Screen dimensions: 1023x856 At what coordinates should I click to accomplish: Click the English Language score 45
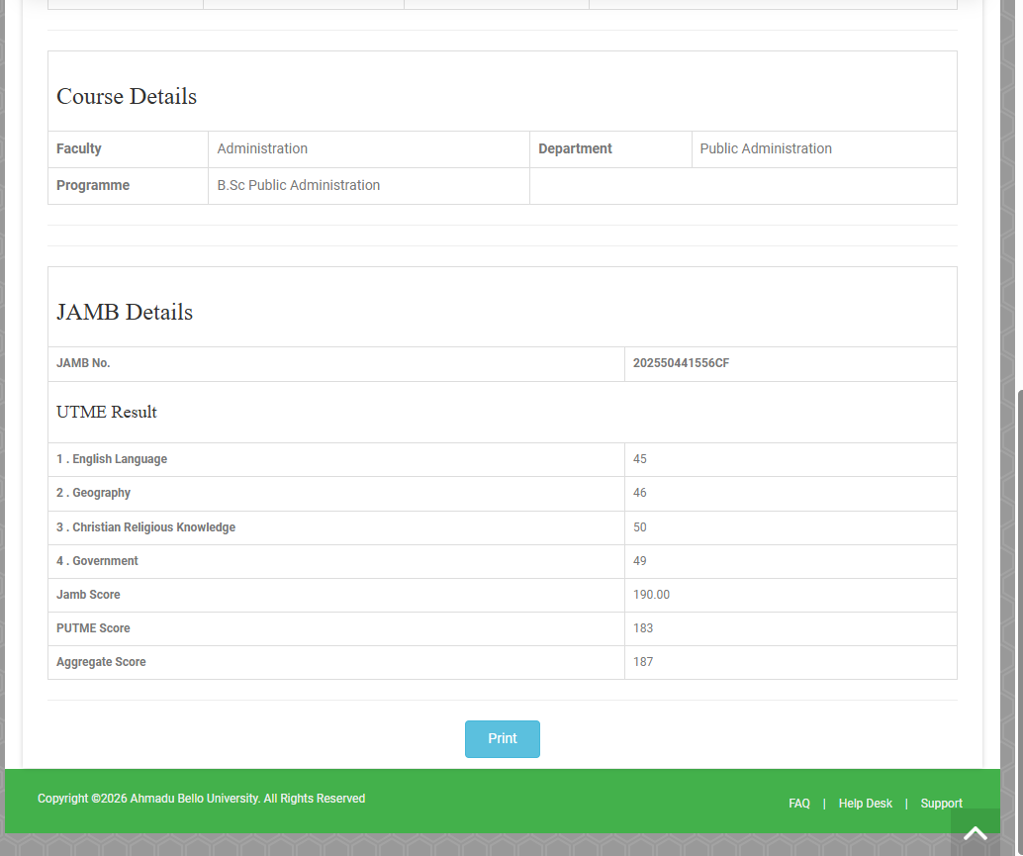(640, 459)
